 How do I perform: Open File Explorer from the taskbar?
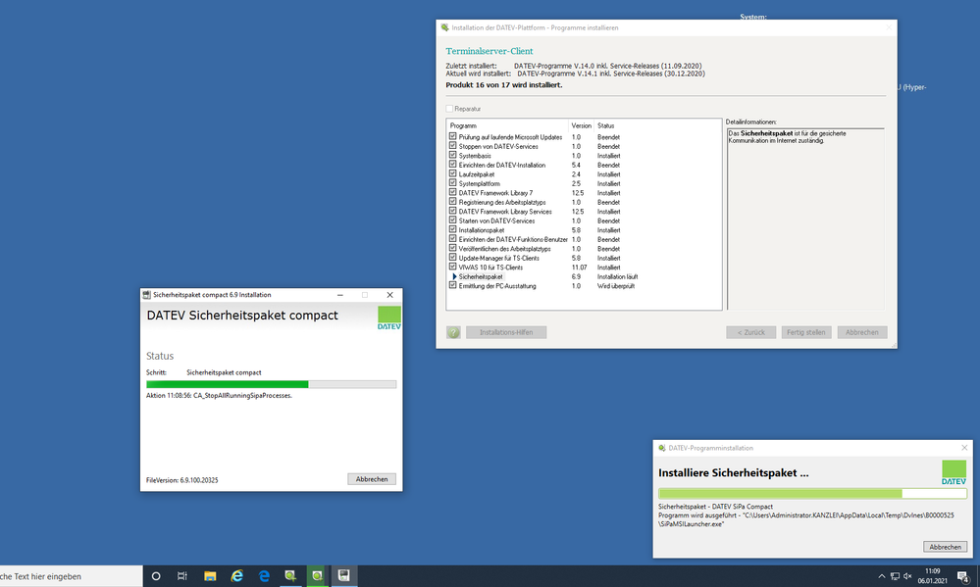[210, 576]
